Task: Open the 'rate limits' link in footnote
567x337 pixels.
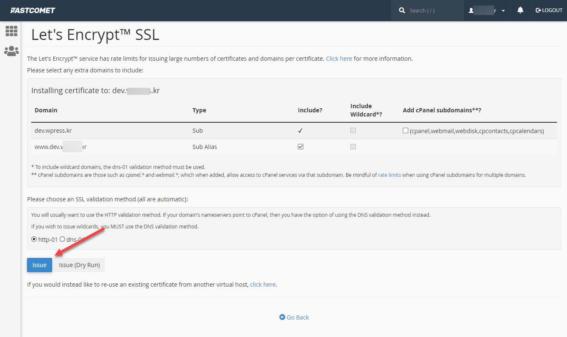Action: 390,175
